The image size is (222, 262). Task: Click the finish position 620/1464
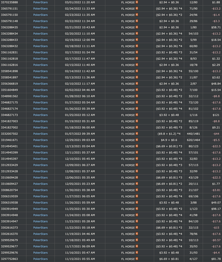193,140
